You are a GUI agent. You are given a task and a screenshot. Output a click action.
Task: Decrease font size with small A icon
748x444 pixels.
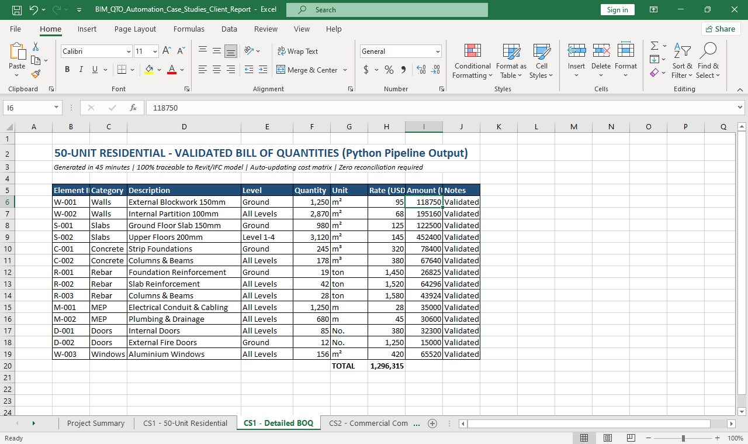(x=181, y=51)
